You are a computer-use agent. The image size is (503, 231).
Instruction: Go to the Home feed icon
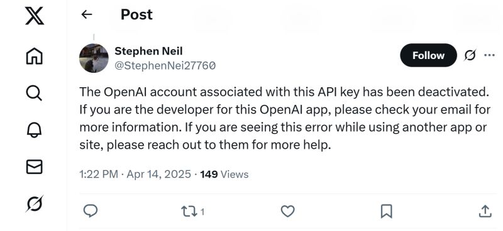click(x=35, y=56)
